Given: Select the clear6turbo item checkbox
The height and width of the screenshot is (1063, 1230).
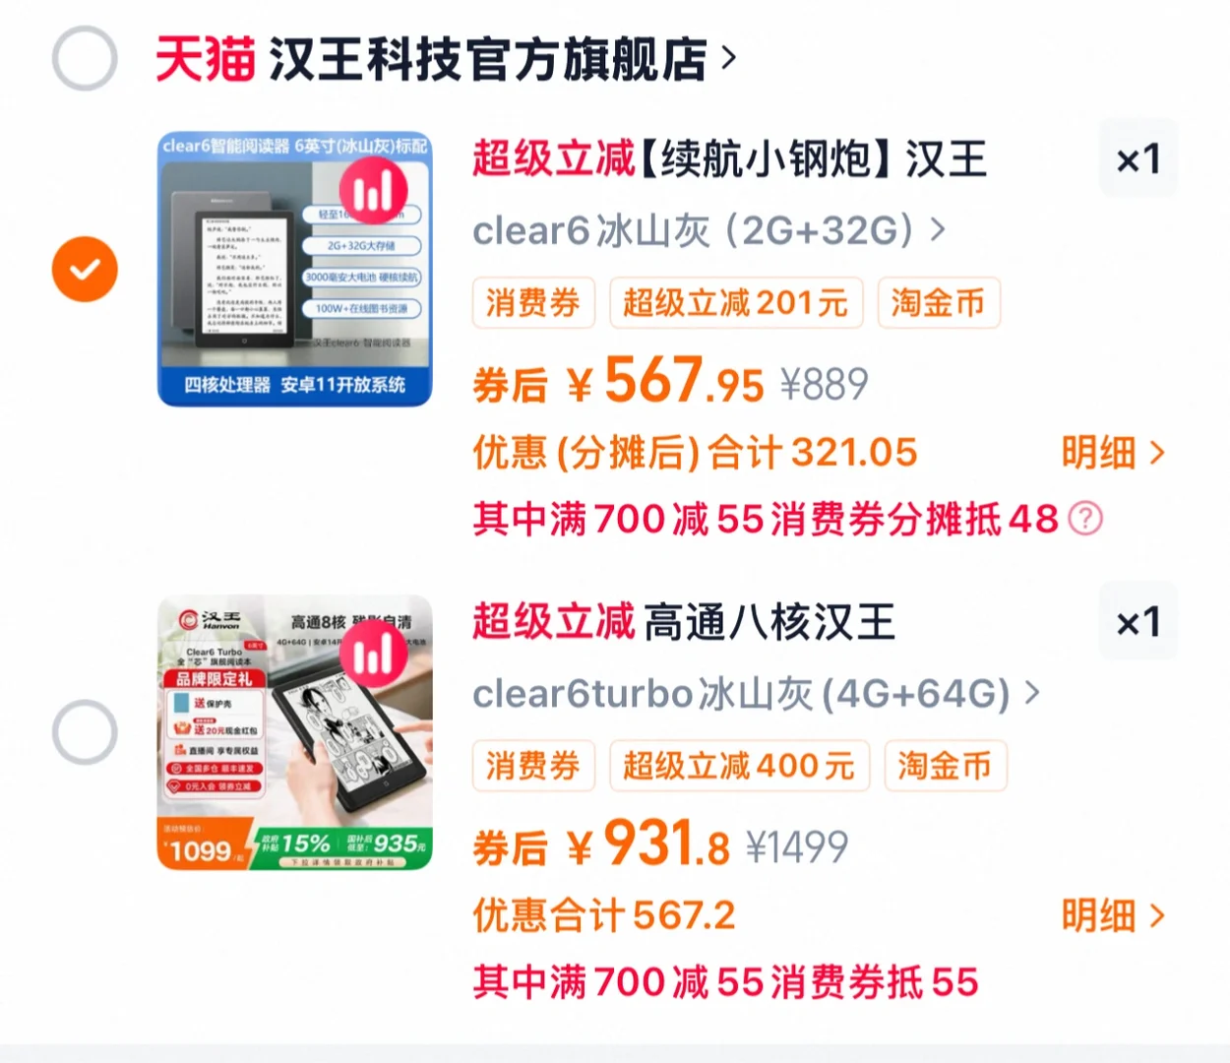Looking at the screenshot, I should coord(85,732).
